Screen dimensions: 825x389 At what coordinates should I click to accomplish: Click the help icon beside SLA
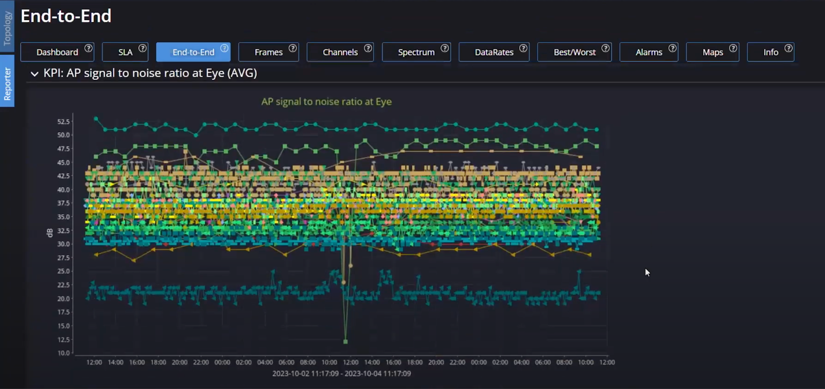click(143, 48)
